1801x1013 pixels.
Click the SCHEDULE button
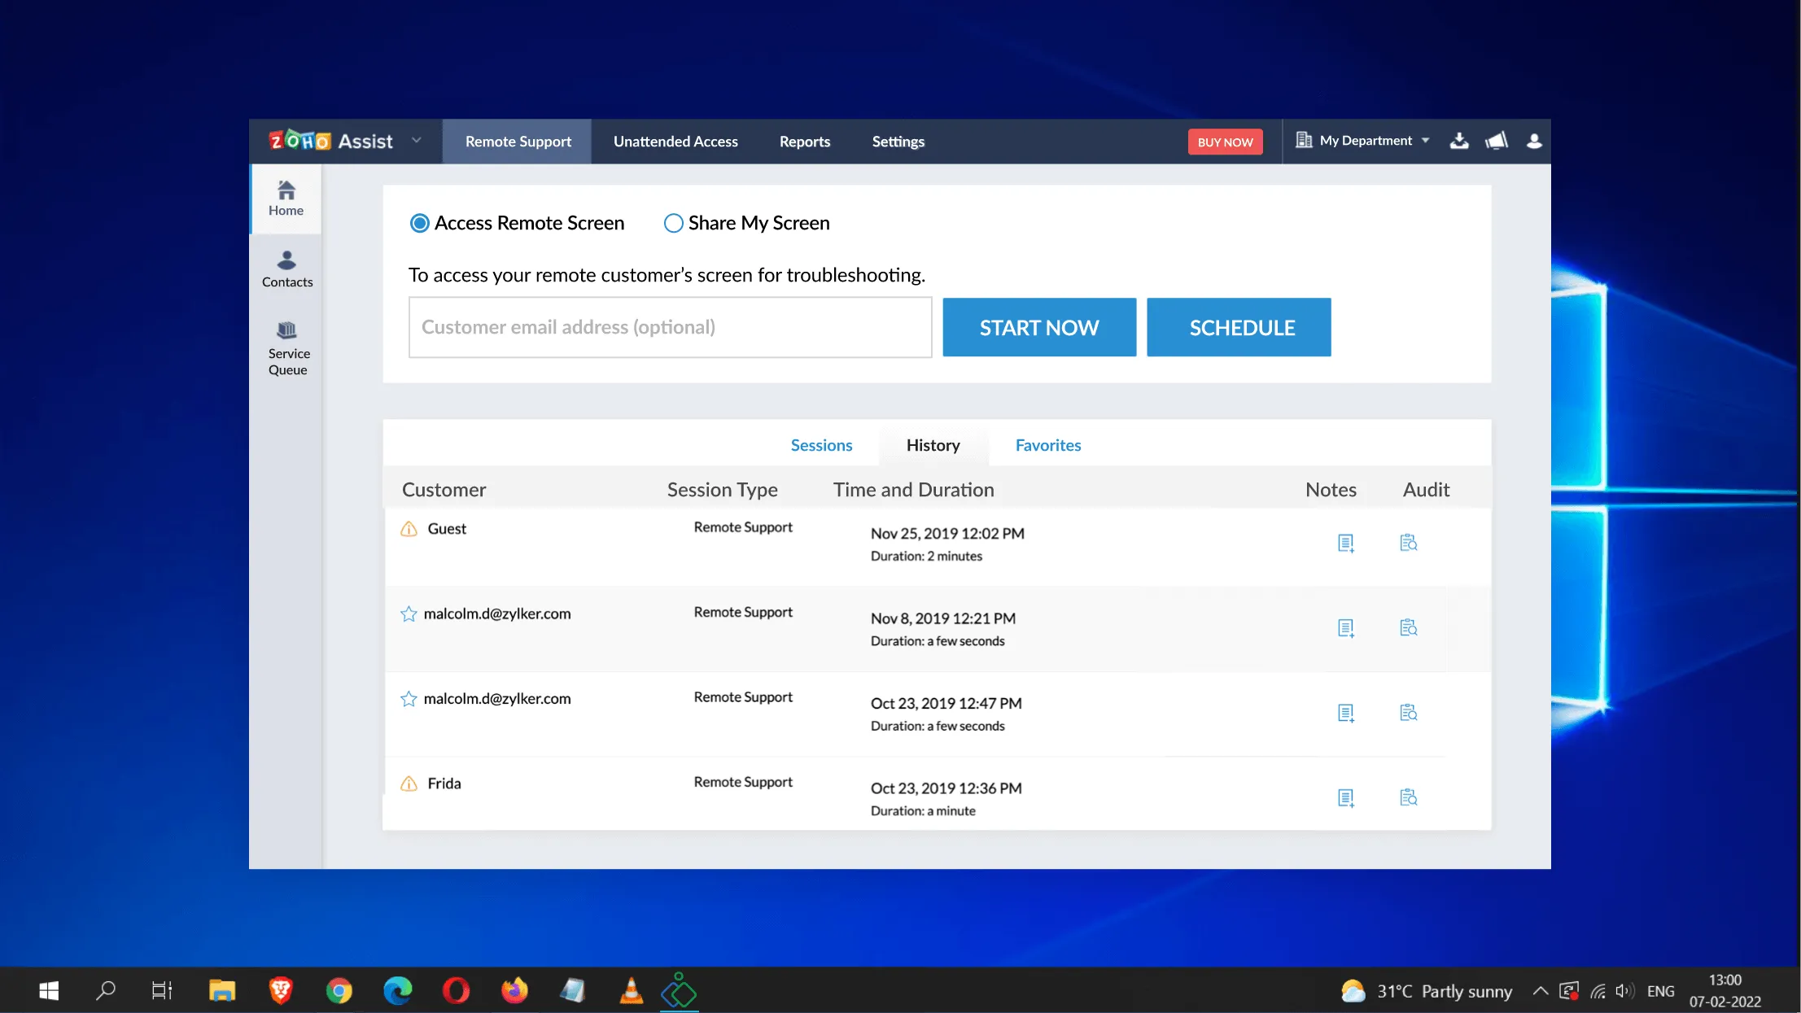pyautogui.click(x=1242, y=326)
